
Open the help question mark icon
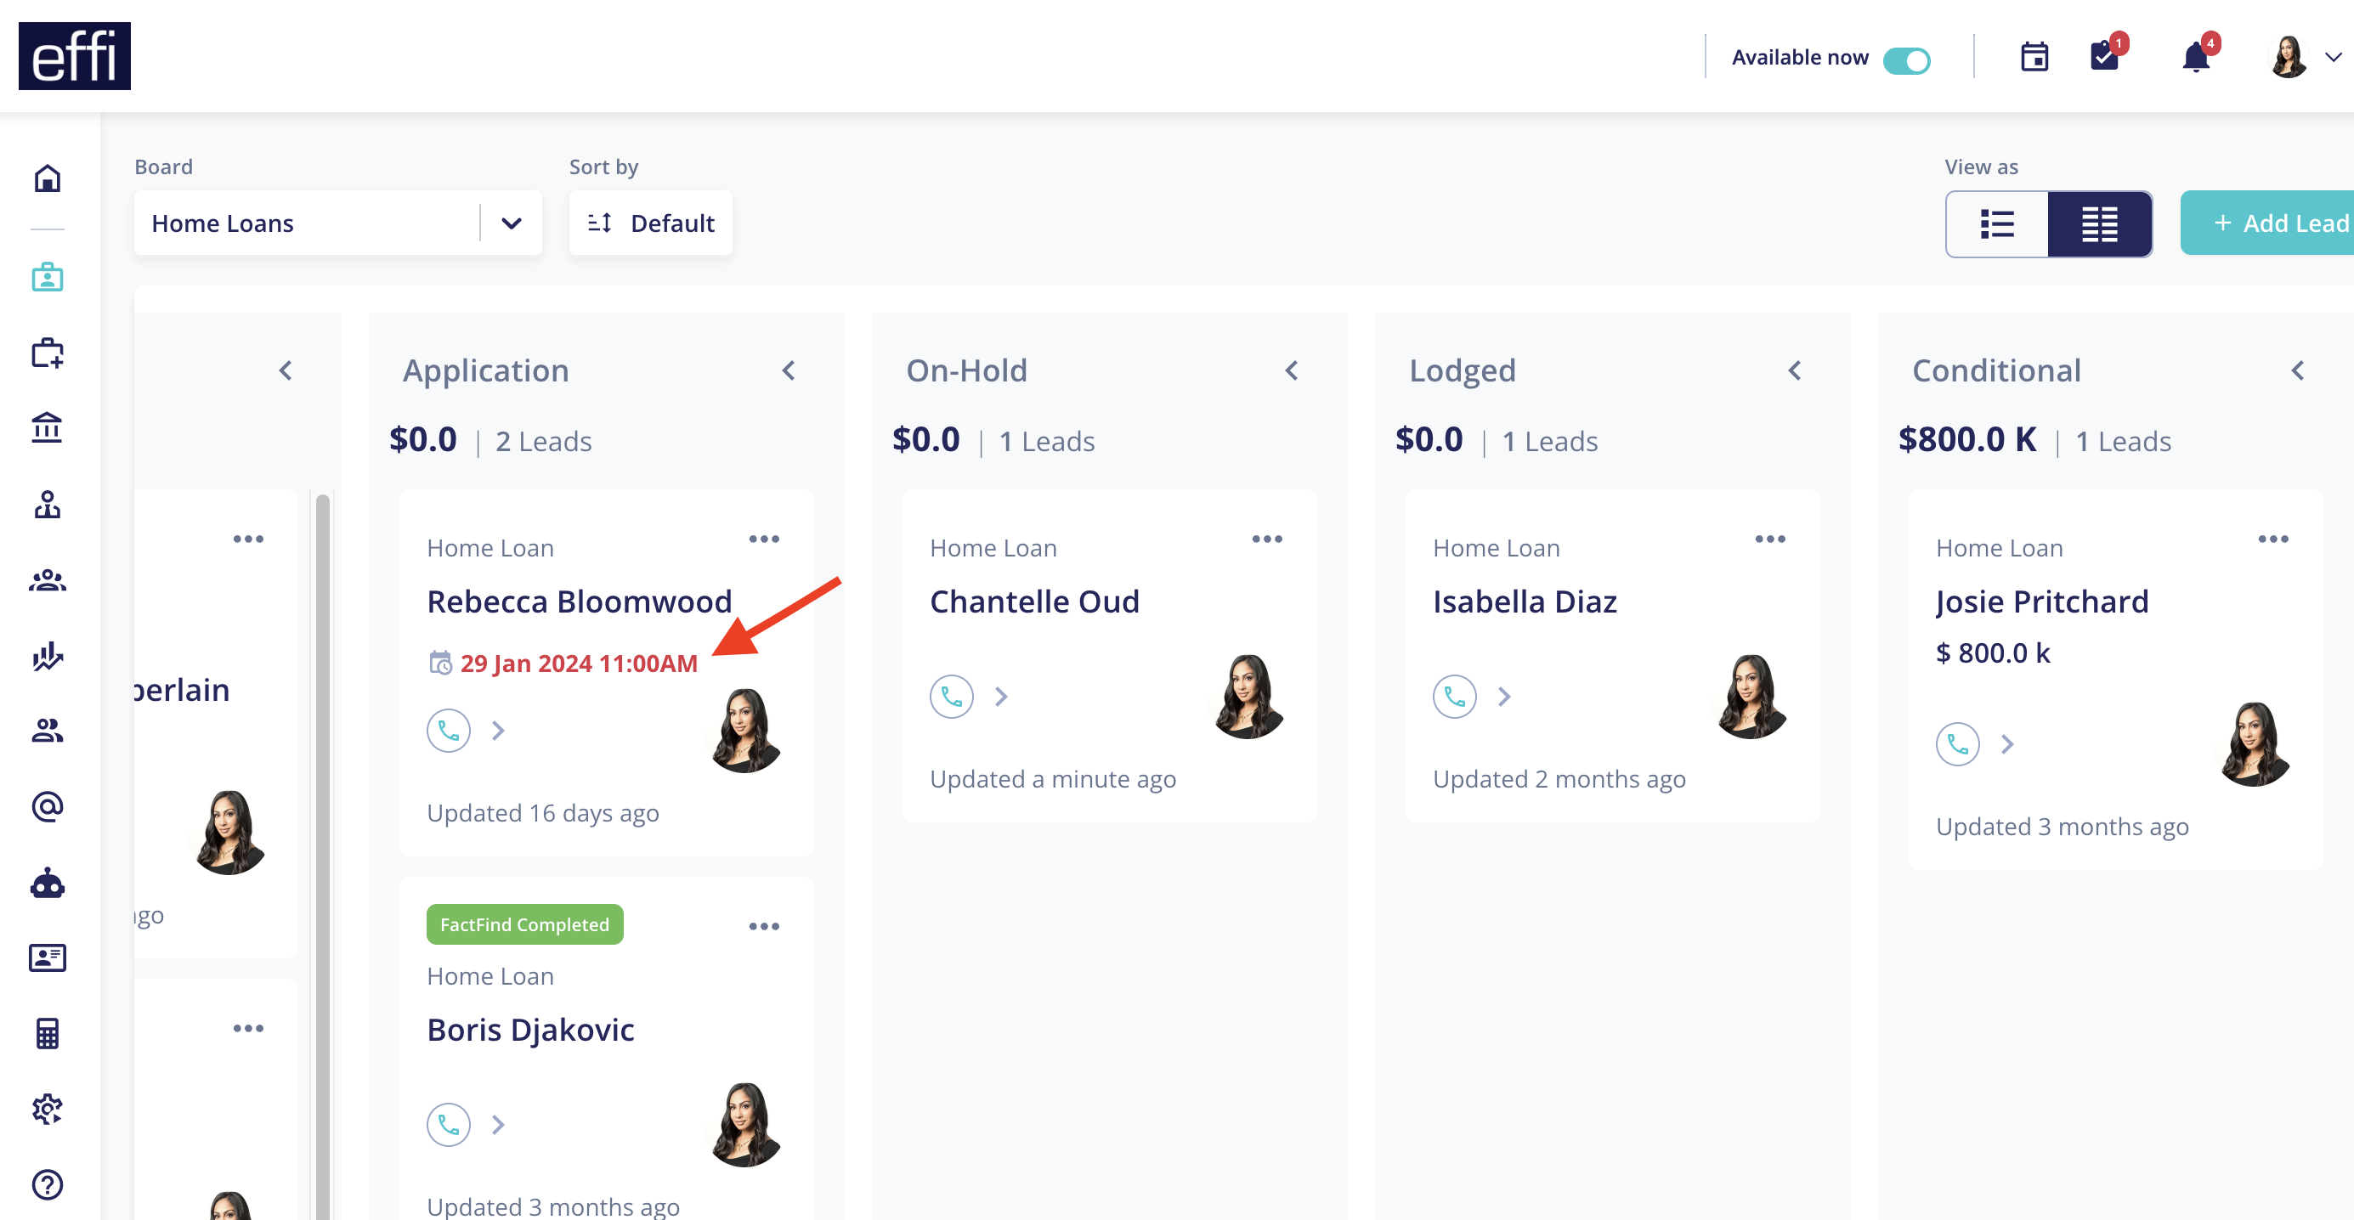[x=48, y=1185]
